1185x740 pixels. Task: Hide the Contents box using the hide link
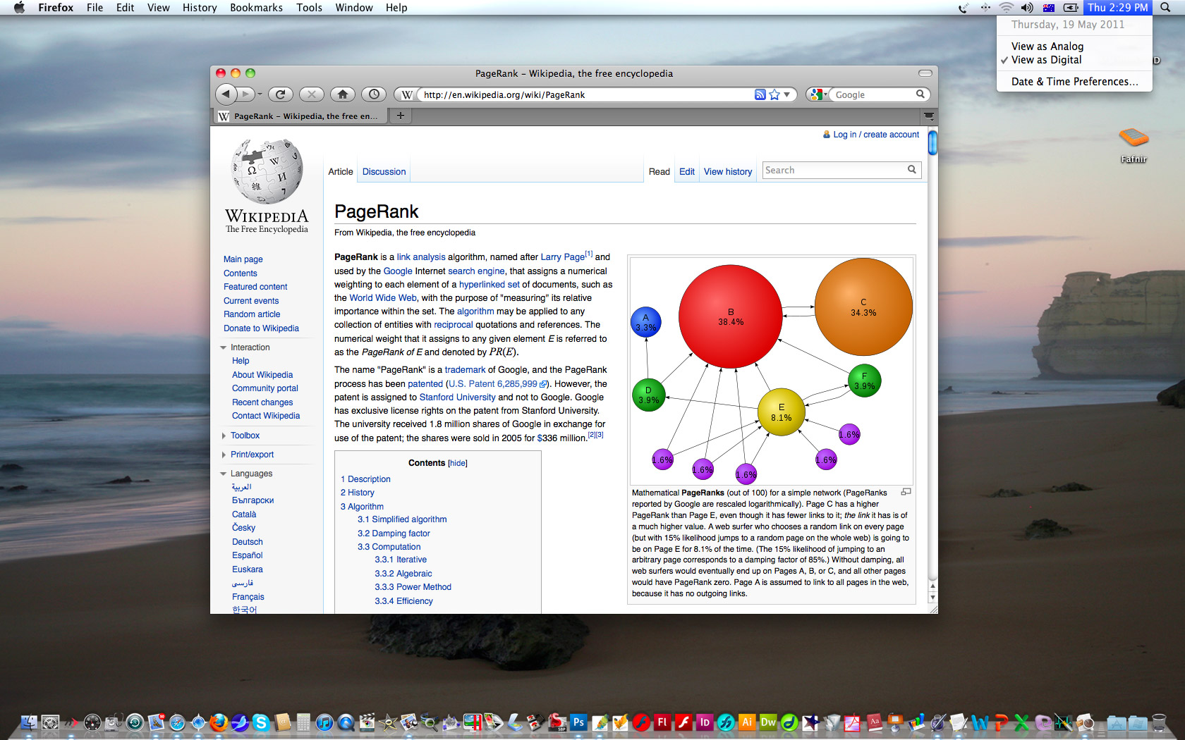458,463
